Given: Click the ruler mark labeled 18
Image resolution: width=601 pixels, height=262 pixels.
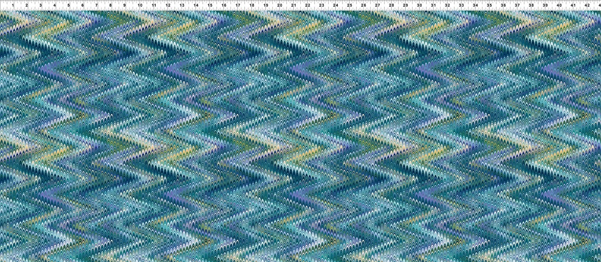Looking at the screenshot, I should tap(252, 5).
